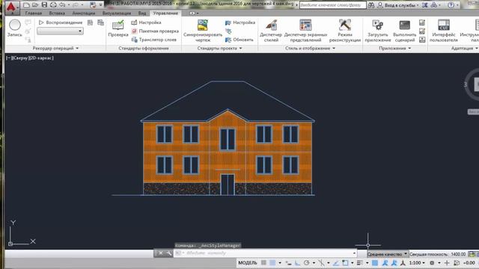This screenshot has width=479, height=269.
Task: Expand Приложения panel
Action: point(394,48)
